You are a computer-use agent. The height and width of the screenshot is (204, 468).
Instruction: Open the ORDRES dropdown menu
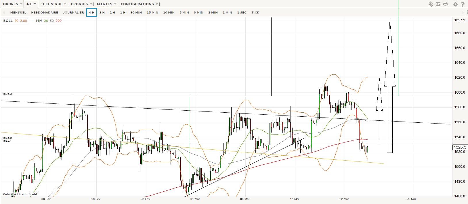coord(12,4)
